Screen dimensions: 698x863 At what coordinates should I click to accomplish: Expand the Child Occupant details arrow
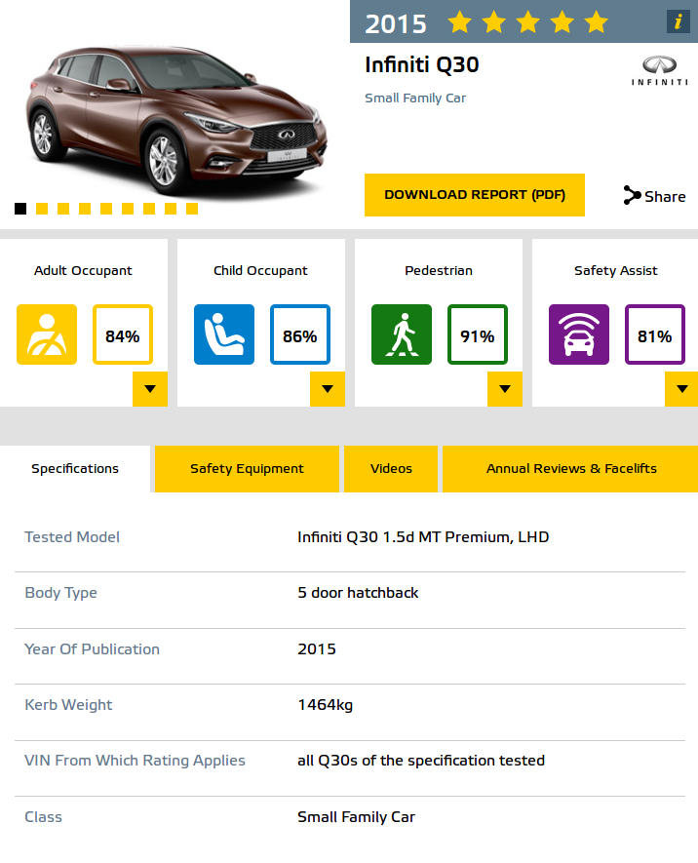(x=328, y=389)
